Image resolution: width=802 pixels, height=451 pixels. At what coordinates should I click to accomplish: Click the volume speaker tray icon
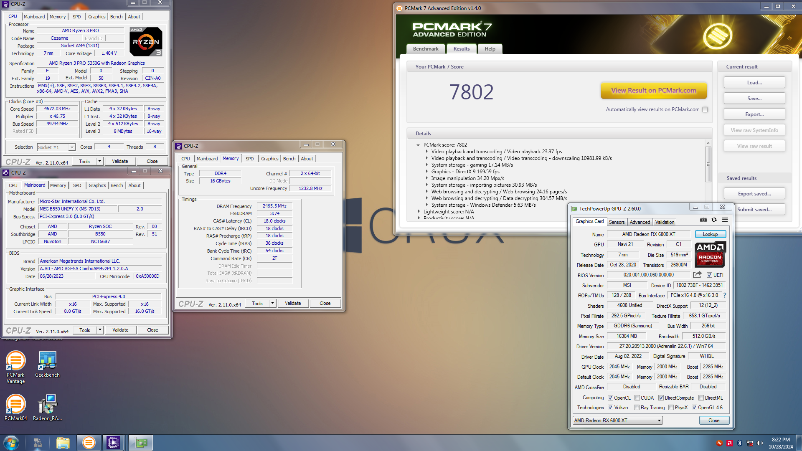coord(760,443)
